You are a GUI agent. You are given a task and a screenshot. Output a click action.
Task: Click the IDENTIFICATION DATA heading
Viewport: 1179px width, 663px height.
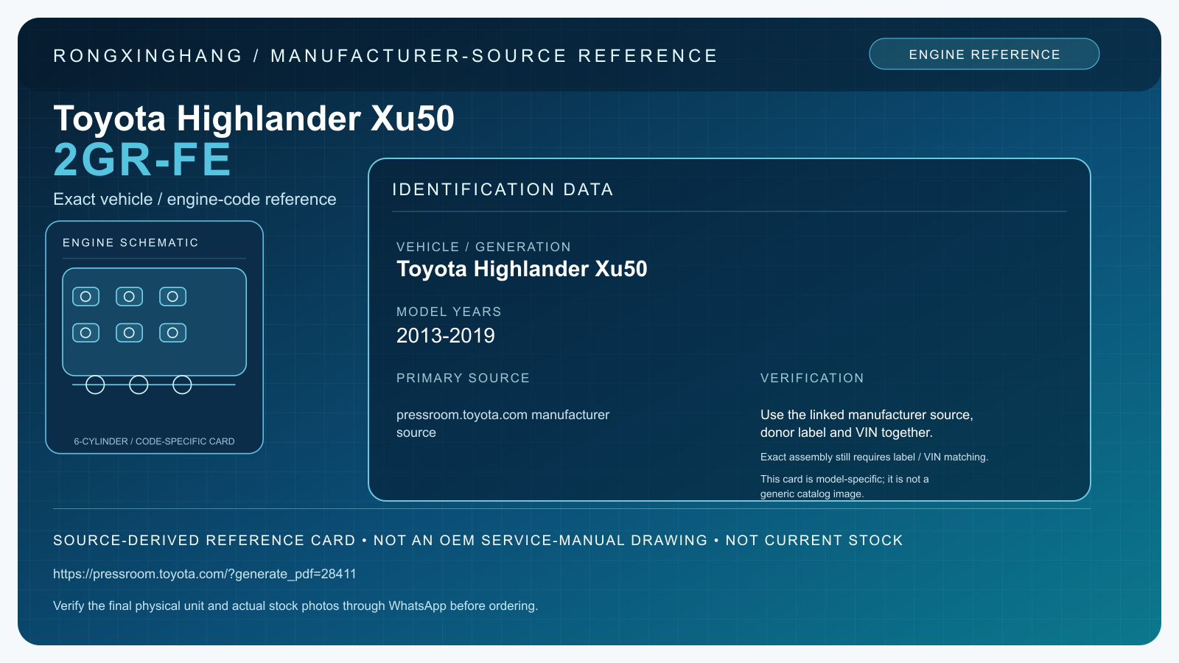click(x=503, y=189)
